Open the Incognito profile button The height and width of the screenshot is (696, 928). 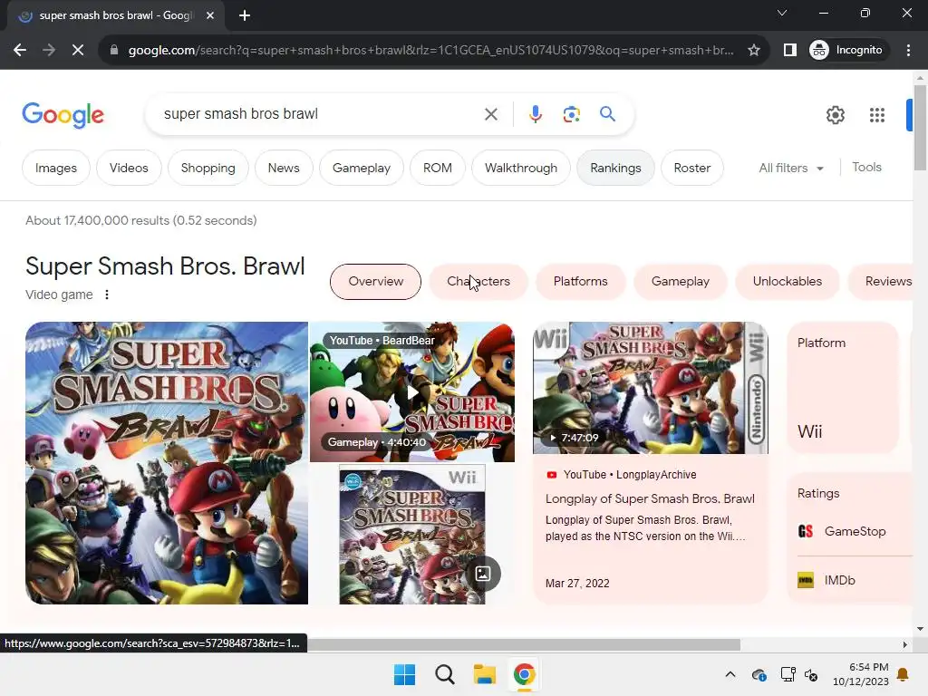(x=847, y=51)
